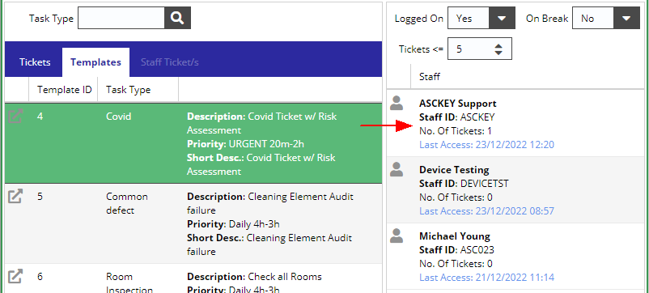Open template 6 Room Inspection link icon

coord(15,276)
